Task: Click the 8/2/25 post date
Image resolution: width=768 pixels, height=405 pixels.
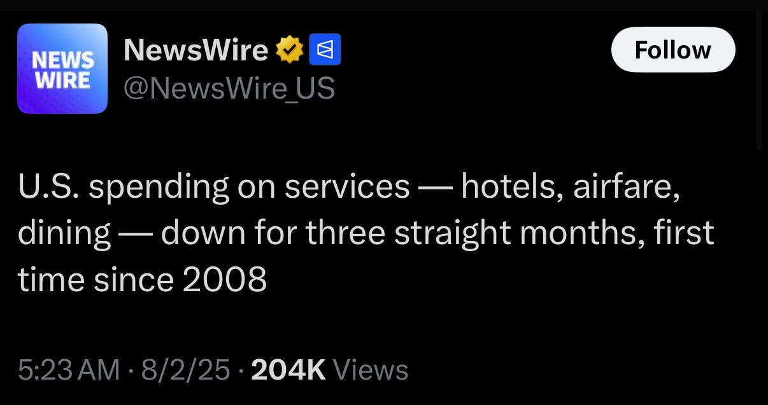Action: pos(185,369)
